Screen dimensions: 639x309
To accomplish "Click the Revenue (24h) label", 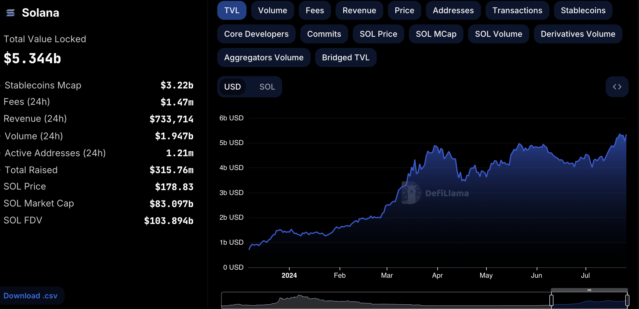I will (35, 119).
